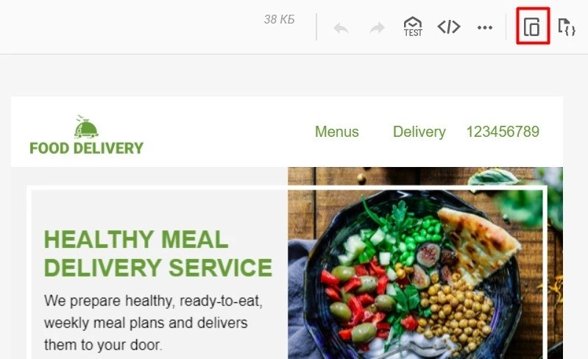Image resolution: width=588 pixels, height=359 pixels.
Task: Click the Delivery navigation link
Action: click(419, 132)
